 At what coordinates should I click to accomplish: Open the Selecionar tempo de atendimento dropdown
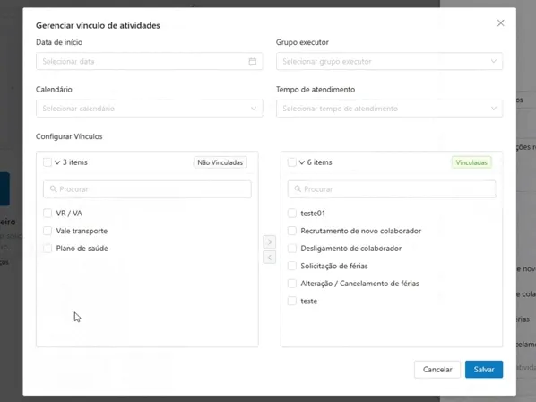389,109
